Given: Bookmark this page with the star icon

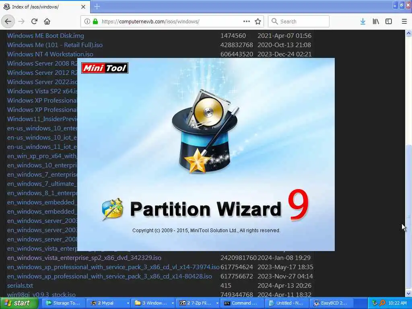Looking at the screenshot, I should coord(258,21).
